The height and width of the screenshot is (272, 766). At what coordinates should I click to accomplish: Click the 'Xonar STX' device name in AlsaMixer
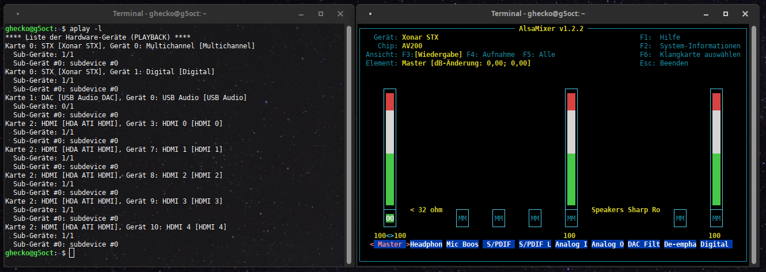click(420, 37)
